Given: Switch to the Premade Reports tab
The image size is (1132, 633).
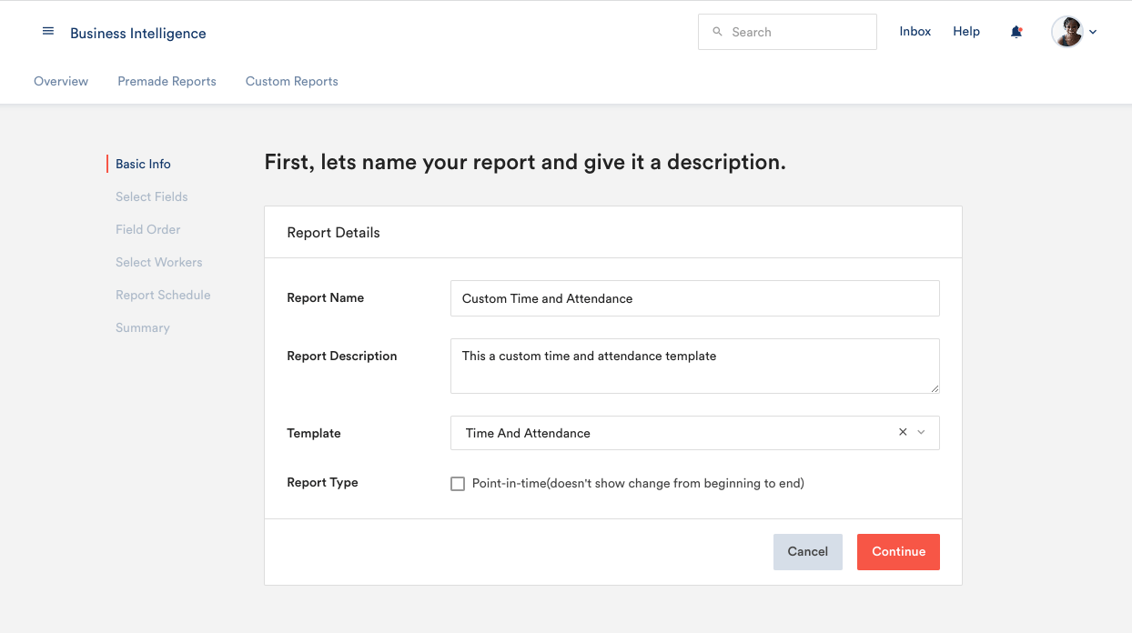Looking at the screenshot, I should pos(167,81).
